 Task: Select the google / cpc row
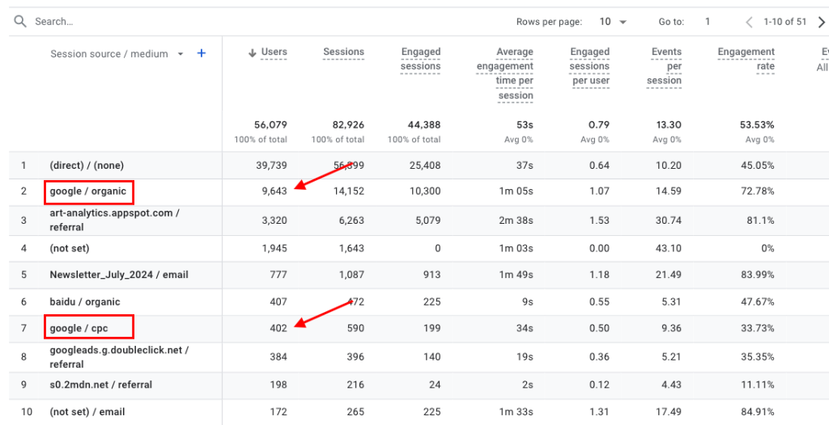[78, 328]
